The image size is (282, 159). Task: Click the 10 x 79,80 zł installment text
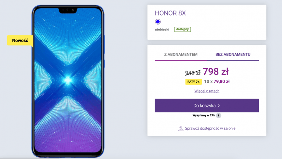[x=217, y=82]
